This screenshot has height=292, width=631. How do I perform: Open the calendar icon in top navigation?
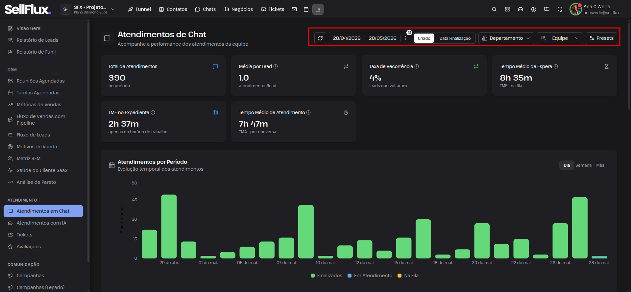[x=306, y=9]
